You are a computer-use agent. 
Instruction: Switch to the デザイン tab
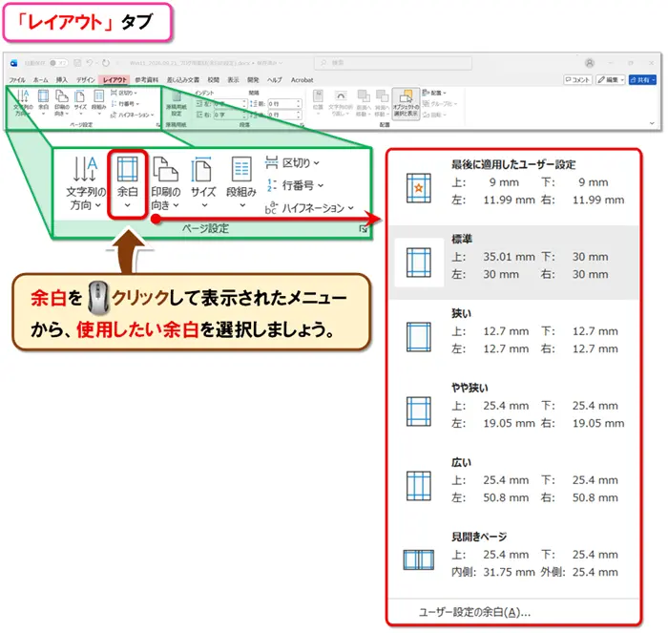coord(85,80)
